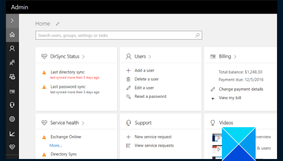Expand the left navigation pane
Viewport: 283px width, 161px height.
pyautogui.click(x=12, y=20)
